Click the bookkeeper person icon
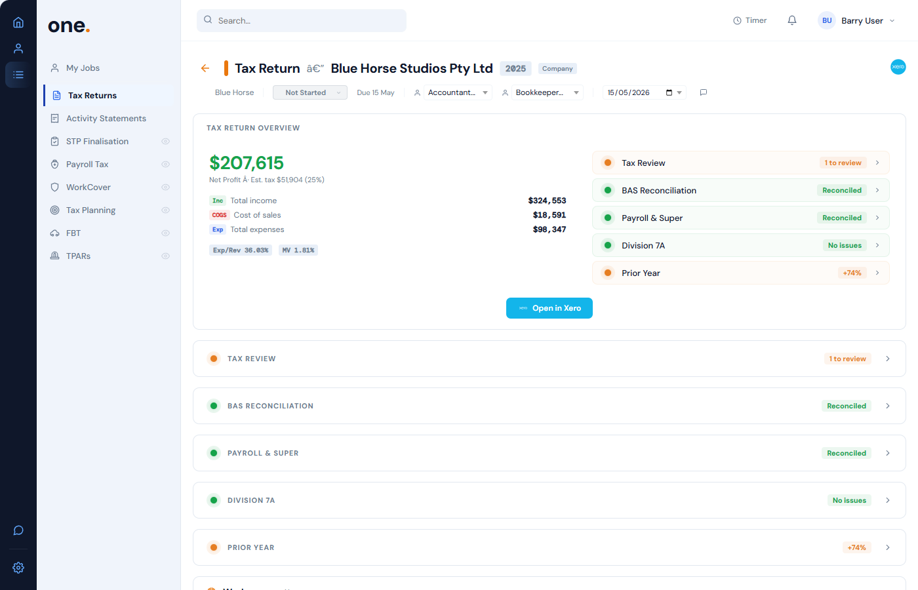The height and width of the screenshot is (590, 918). (505, 92)
